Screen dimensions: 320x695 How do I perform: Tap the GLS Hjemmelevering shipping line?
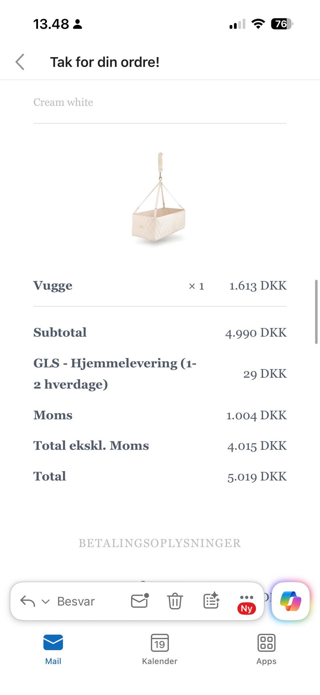(x=115, y=373)
